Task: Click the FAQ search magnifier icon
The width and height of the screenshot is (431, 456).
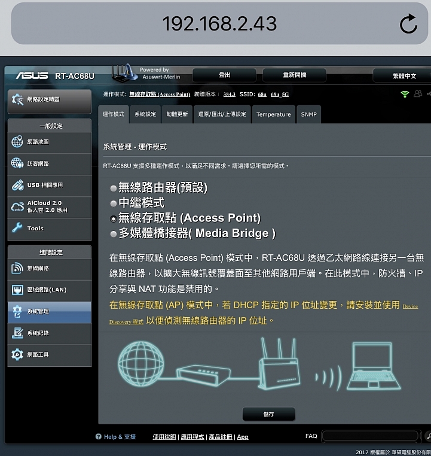Action: click(428, 436)
